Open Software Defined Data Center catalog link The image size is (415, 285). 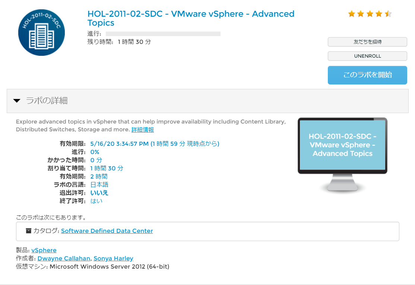point(107,231)
